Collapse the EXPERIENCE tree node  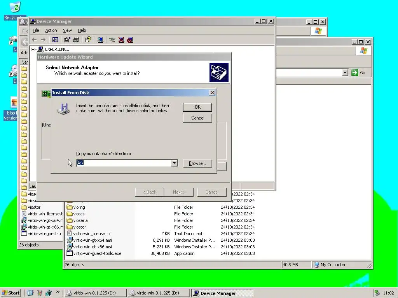click(33, 49)
